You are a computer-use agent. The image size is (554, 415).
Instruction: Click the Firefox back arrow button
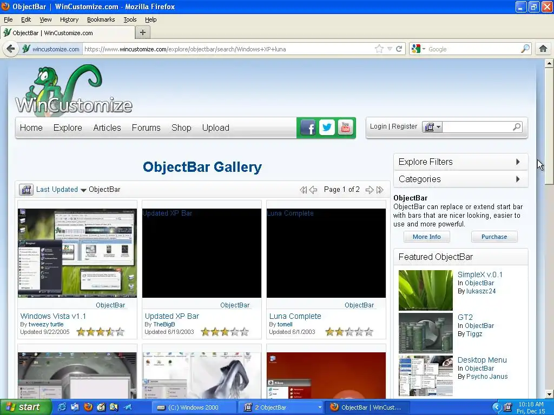click(x=10, y=49)
